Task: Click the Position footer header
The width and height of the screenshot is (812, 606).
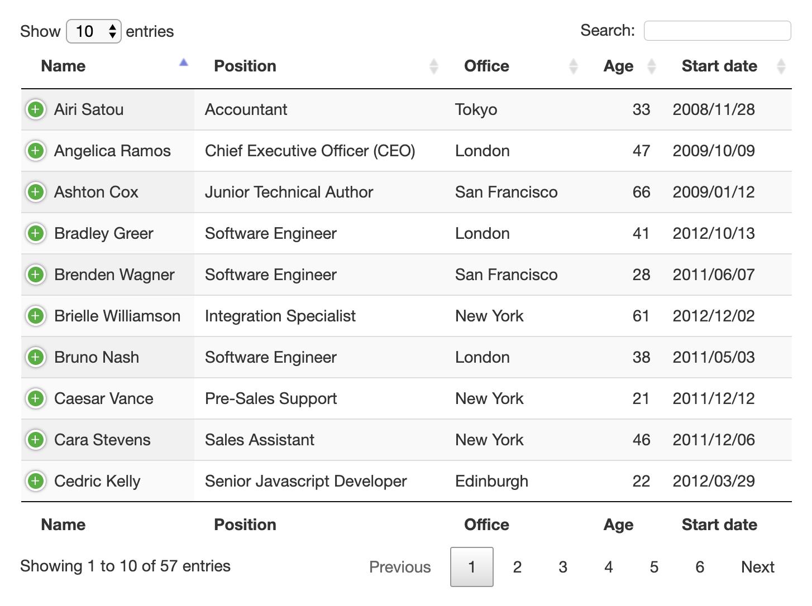Action: point(245,525)
